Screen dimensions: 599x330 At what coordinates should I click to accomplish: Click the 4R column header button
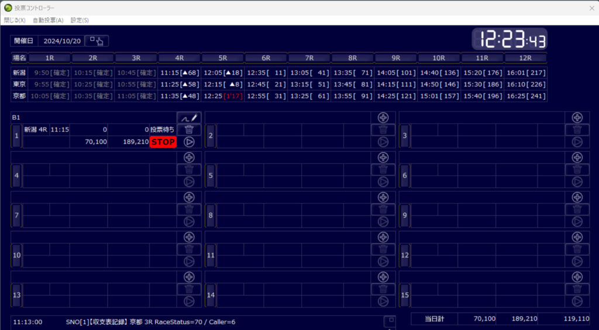(180, 58)
